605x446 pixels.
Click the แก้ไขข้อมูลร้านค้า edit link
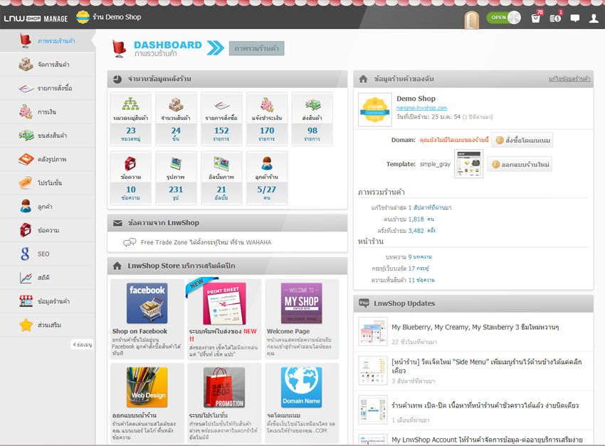tap(569, 79)
